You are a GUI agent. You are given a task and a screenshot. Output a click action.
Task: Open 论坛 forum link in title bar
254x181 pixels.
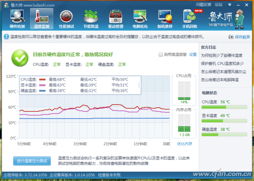pyautogui.click(x=218, y=5)
